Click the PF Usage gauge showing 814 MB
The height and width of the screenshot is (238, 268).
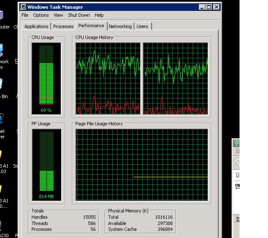46,165
